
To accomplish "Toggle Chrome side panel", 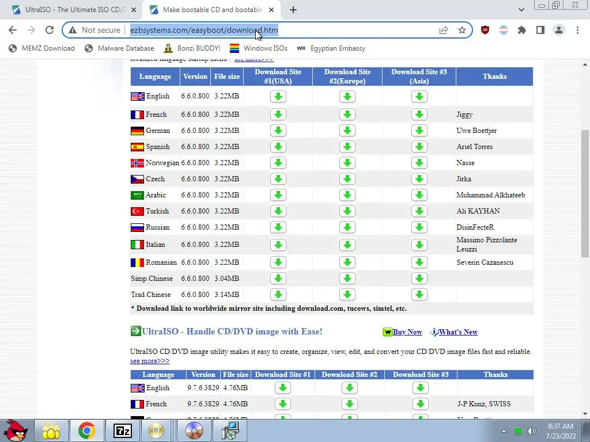I will tap(540, 30).
